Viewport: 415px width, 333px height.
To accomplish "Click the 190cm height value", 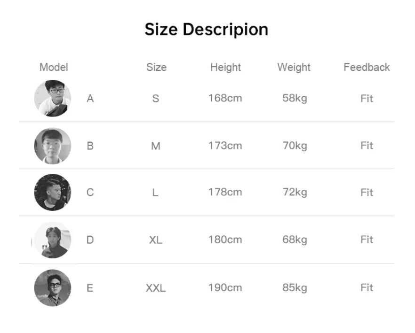I will click(225, 287).
